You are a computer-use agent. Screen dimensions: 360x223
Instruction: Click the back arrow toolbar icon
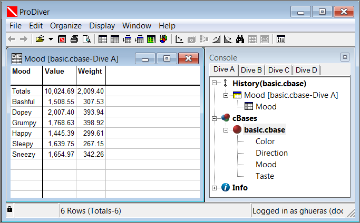click(x=12, y=39)
